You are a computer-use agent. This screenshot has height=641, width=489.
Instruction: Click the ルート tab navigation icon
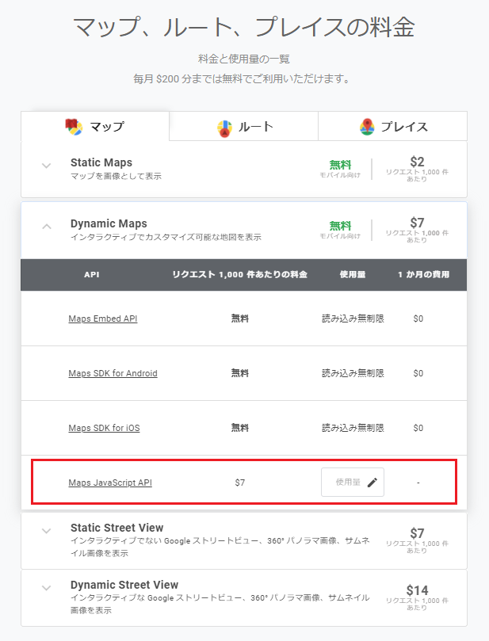tap(224, 128)
